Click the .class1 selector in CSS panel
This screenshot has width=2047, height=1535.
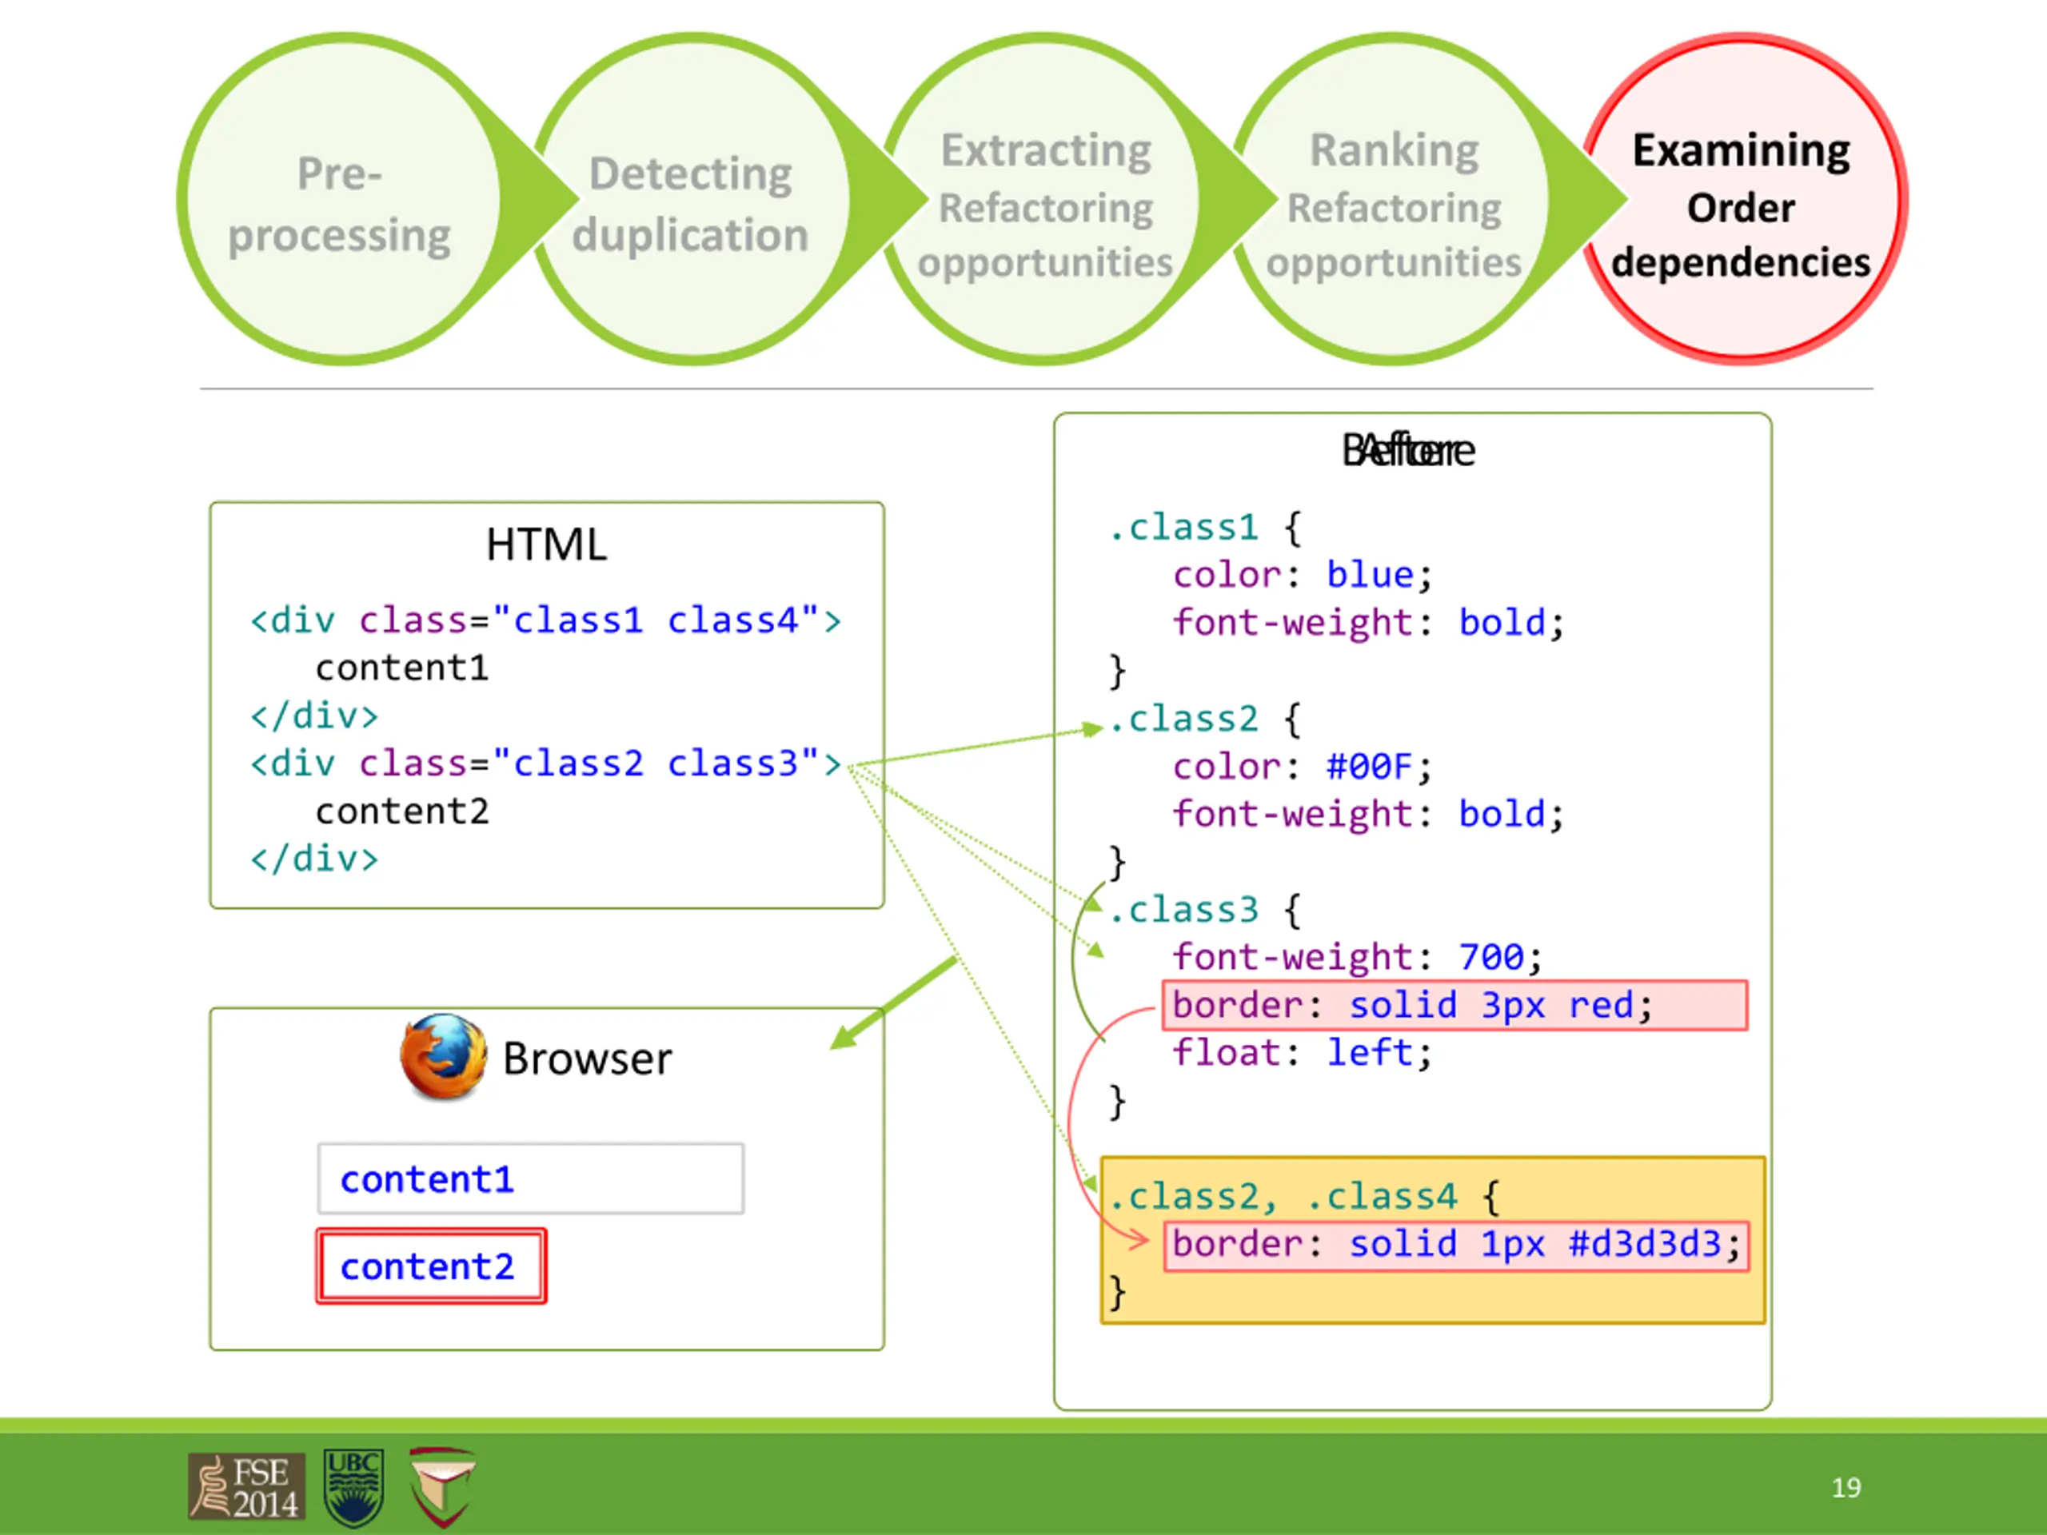coord(1183,528)
